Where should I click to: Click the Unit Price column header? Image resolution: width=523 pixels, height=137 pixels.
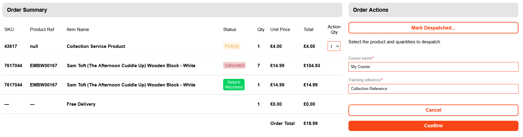click(280, 30)
